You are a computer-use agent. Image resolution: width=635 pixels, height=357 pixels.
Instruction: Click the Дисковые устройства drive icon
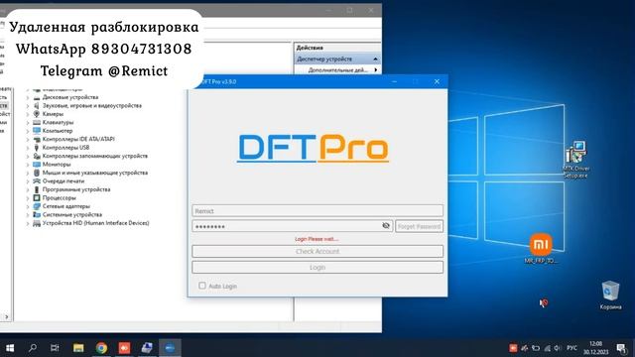click(37, 97)
